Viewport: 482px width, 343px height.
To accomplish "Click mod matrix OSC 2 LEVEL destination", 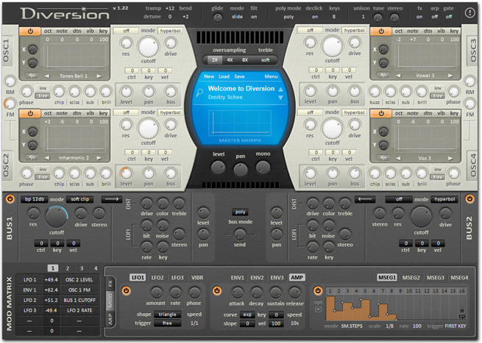I will [79, 280].
